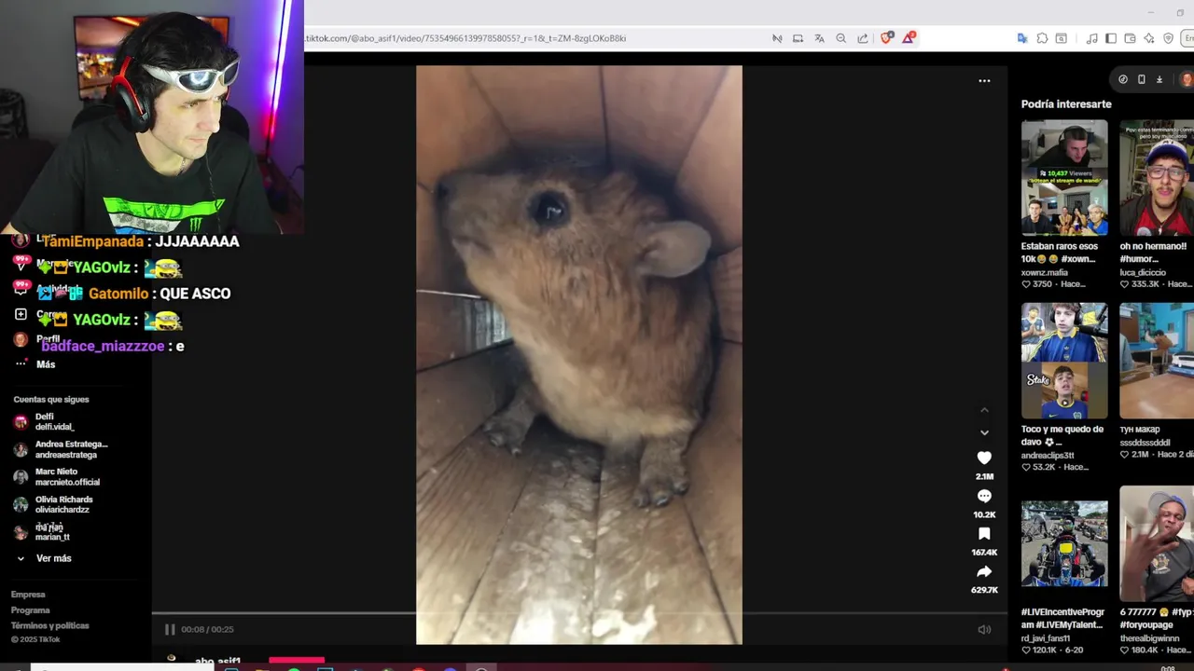Open the Leo AI sparkle icon
Viewport: 1194px width, 671px height.
click(1149, 38)
